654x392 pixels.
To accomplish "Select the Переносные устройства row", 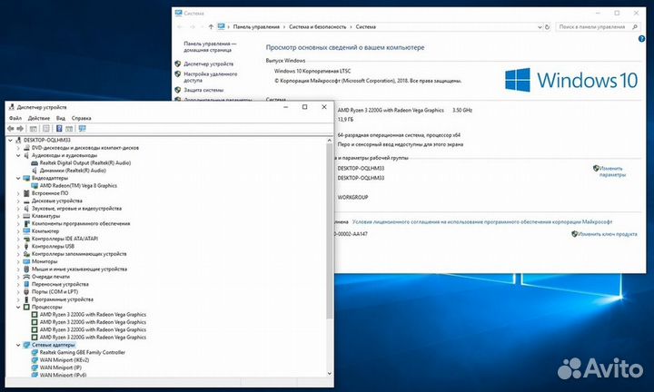I will coord(60,284).
